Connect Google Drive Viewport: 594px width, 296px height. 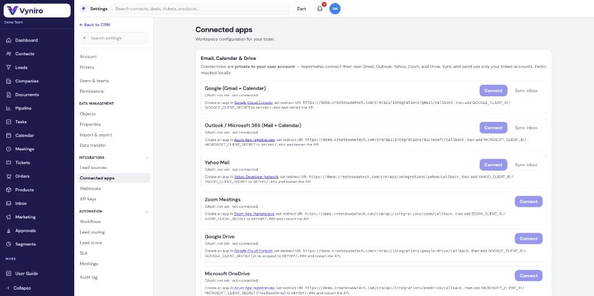528,239
